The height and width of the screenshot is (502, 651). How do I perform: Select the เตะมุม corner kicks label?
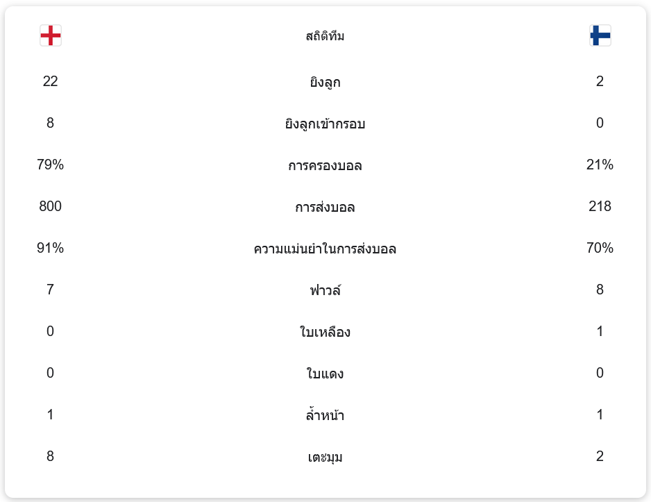325,457
